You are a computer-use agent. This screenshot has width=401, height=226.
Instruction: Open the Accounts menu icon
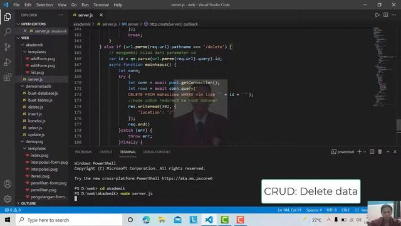pos(8,184)
